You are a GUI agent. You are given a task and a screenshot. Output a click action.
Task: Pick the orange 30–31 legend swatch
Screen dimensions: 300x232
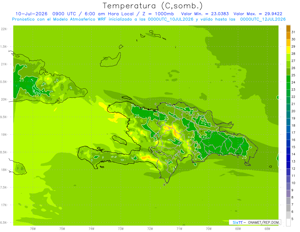[x=288, y=36]
